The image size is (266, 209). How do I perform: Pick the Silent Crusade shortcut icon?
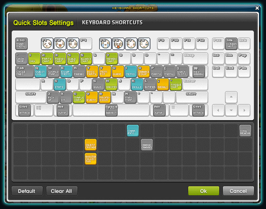[91, 145]
